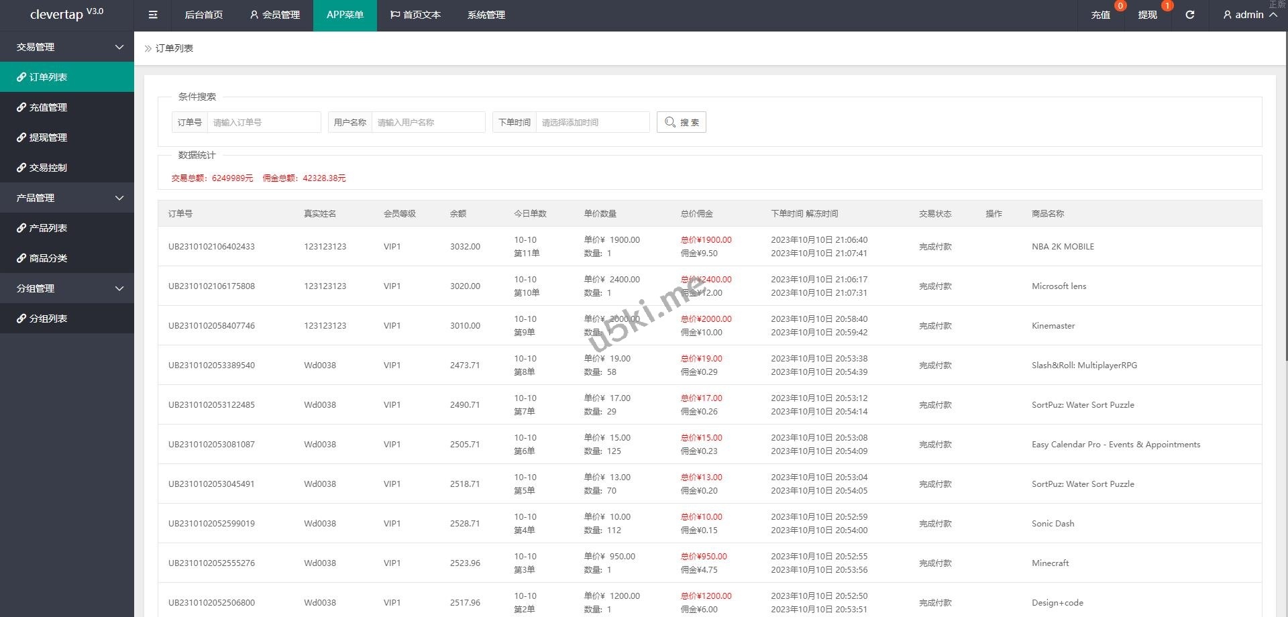Click the hamburger menu collapse icon
1288x617 pixels.
(x=153, y=15)
